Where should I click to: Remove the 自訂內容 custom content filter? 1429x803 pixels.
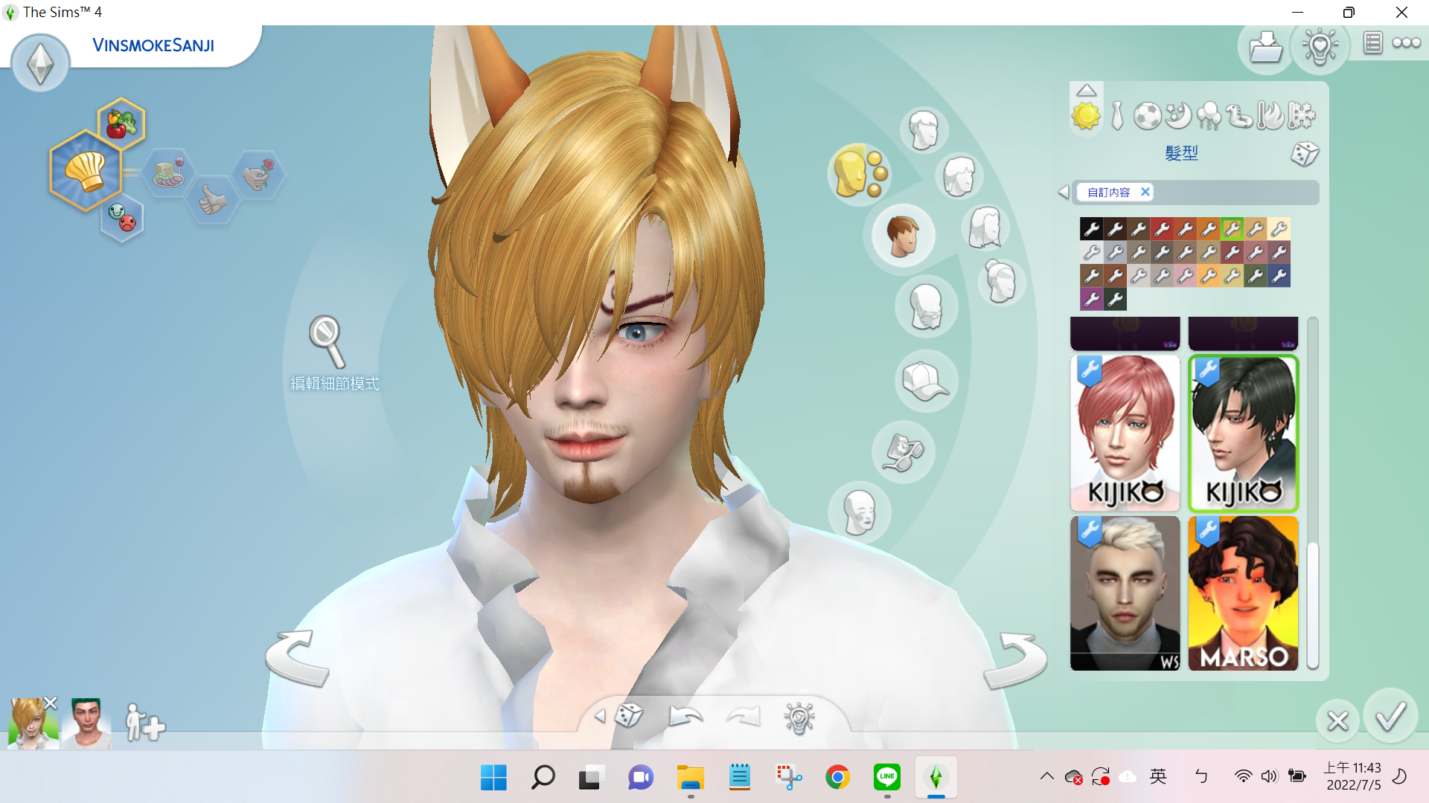[1145, 192]
